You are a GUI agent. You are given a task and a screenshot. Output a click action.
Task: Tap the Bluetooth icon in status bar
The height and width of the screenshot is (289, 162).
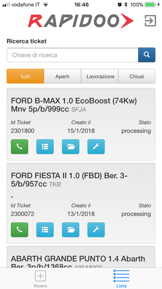tap(126, 5)
